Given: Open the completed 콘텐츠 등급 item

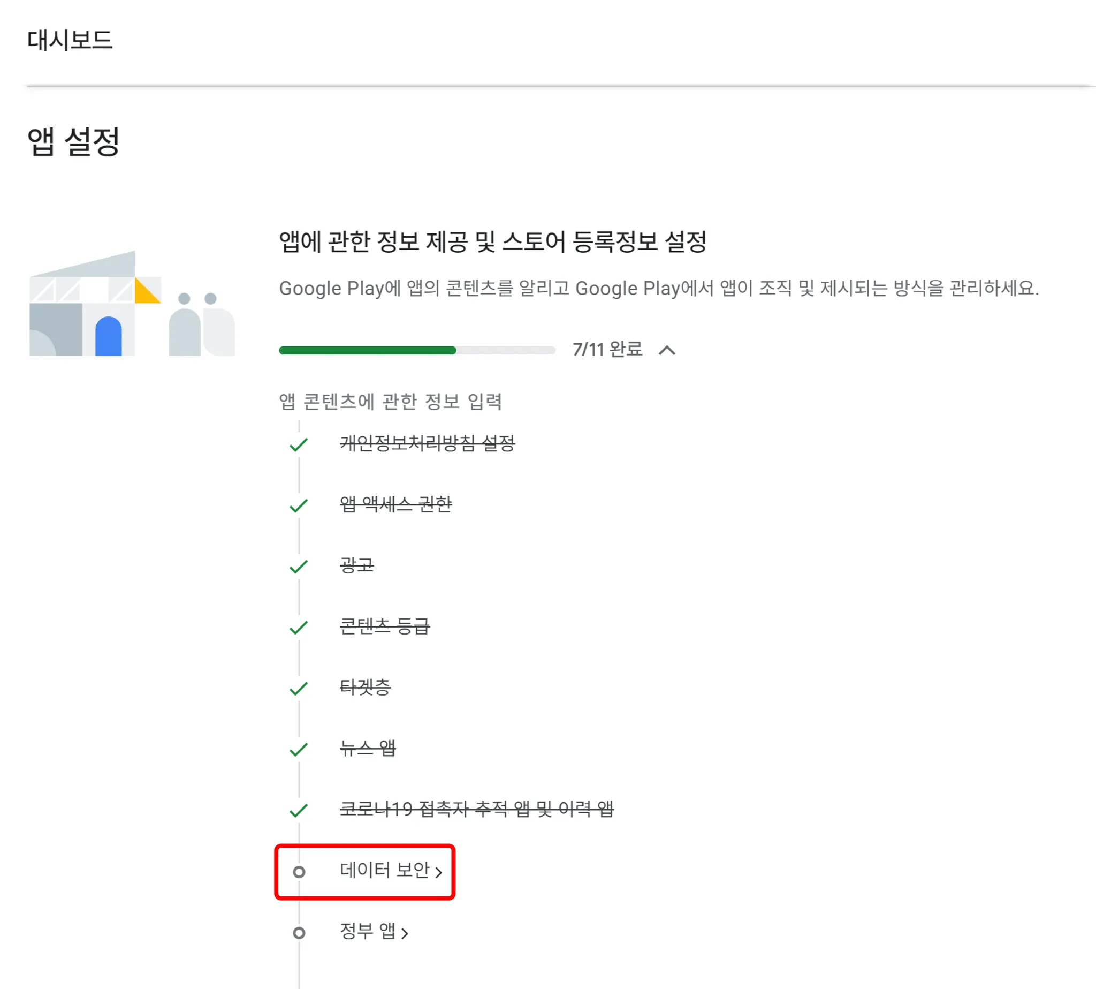Looking at the screenshot, I should pos(385,626).
